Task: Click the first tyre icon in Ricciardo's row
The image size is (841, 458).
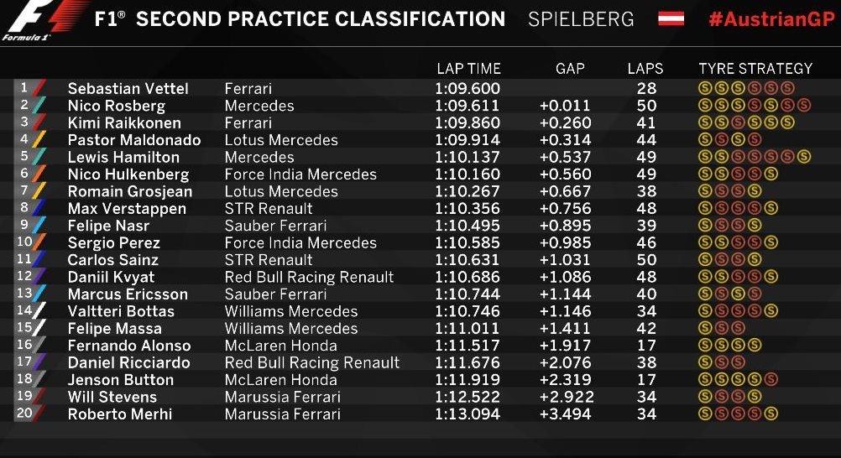Action: tap(705, 362)
